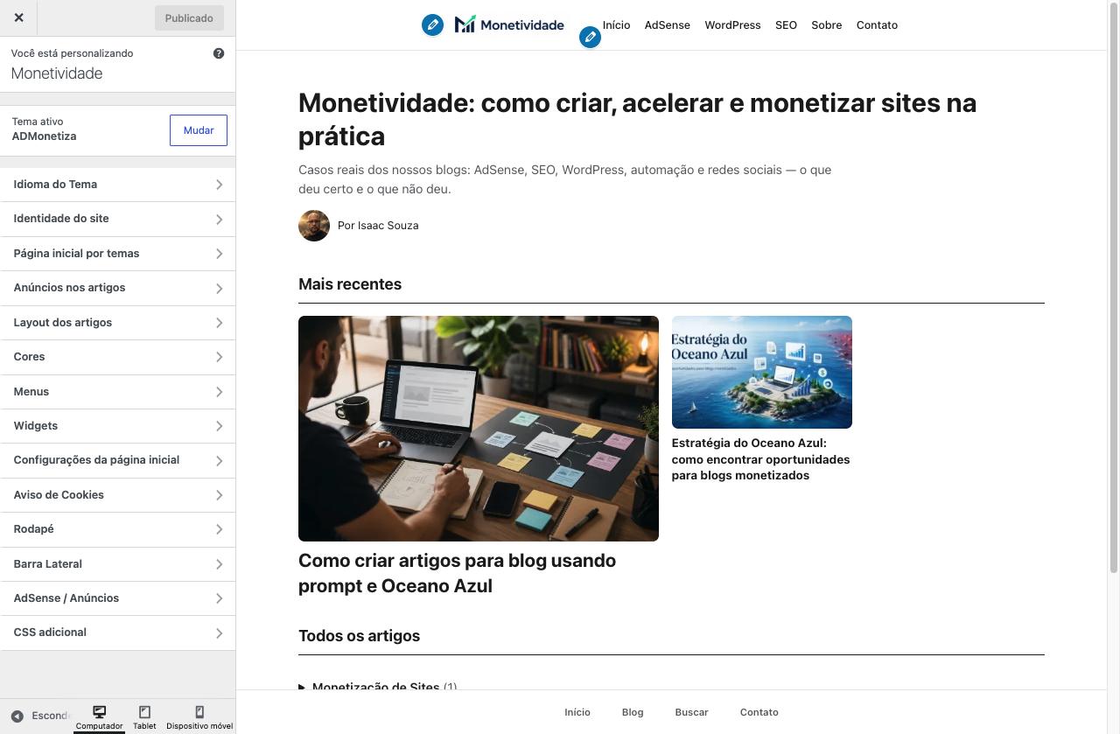This screenshot has height=734, width=1120.
Task: Click the Monetividade site logo
Action: 509,24
